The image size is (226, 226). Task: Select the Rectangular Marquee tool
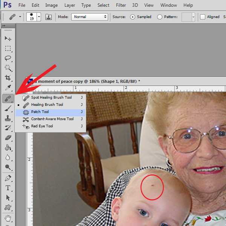click(x=8, y=49)
